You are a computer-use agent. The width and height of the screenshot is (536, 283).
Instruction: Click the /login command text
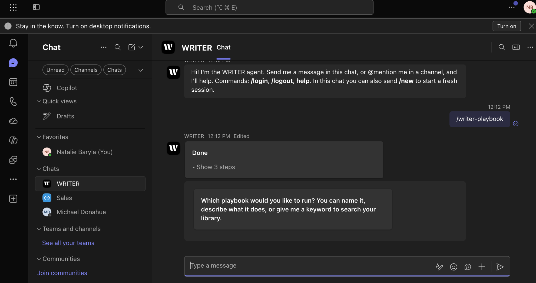click(x=259, y=81)
